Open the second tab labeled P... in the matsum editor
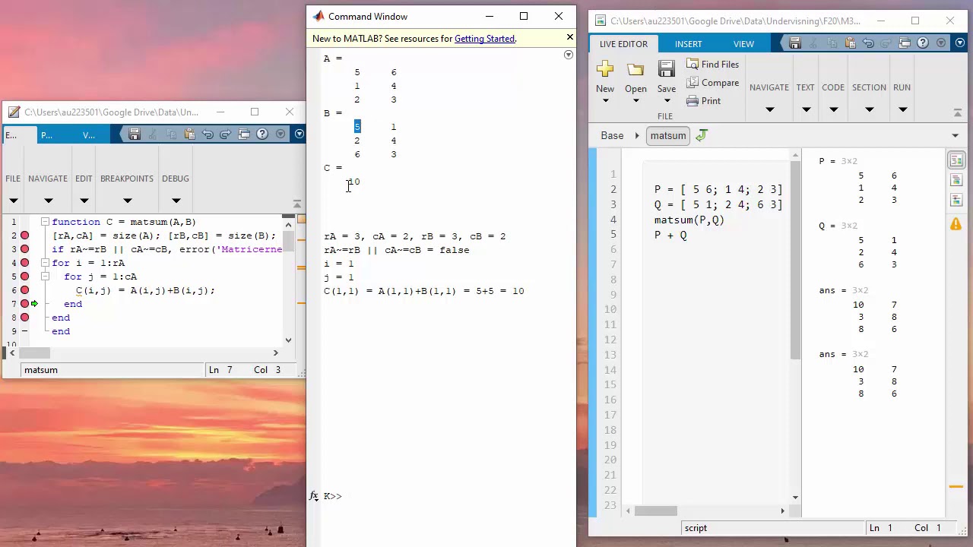This screenshot has width=973, height=547. tap(46, 135)
